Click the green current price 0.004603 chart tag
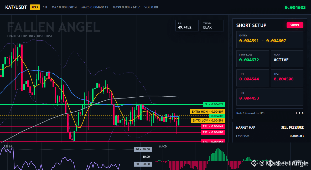The image size is (311, 170). click(x=217, y=116)
